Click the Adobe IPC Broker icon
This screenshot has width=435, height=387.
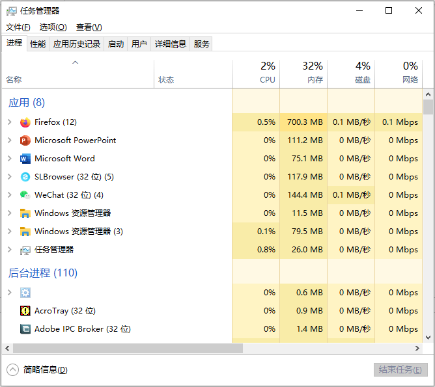coord(25,329)
